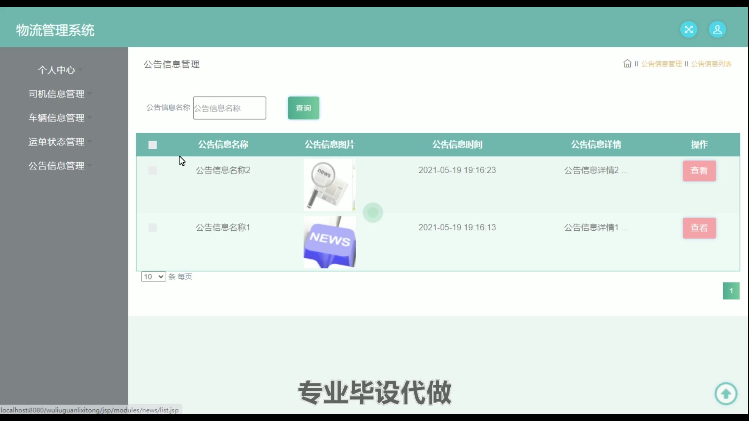Open the user profile icon in header

717,30
